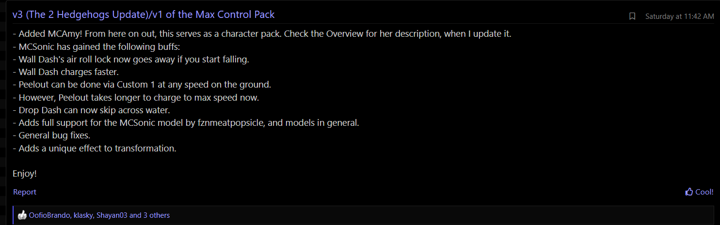Screen dimensions: 720x225
Task: Click the Drop Dash skip across water line
Action: [91, 110]
